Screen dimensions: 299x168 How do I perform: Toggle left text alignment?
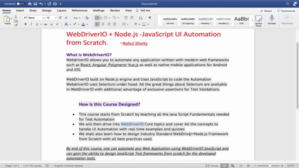tap(97, 24)
